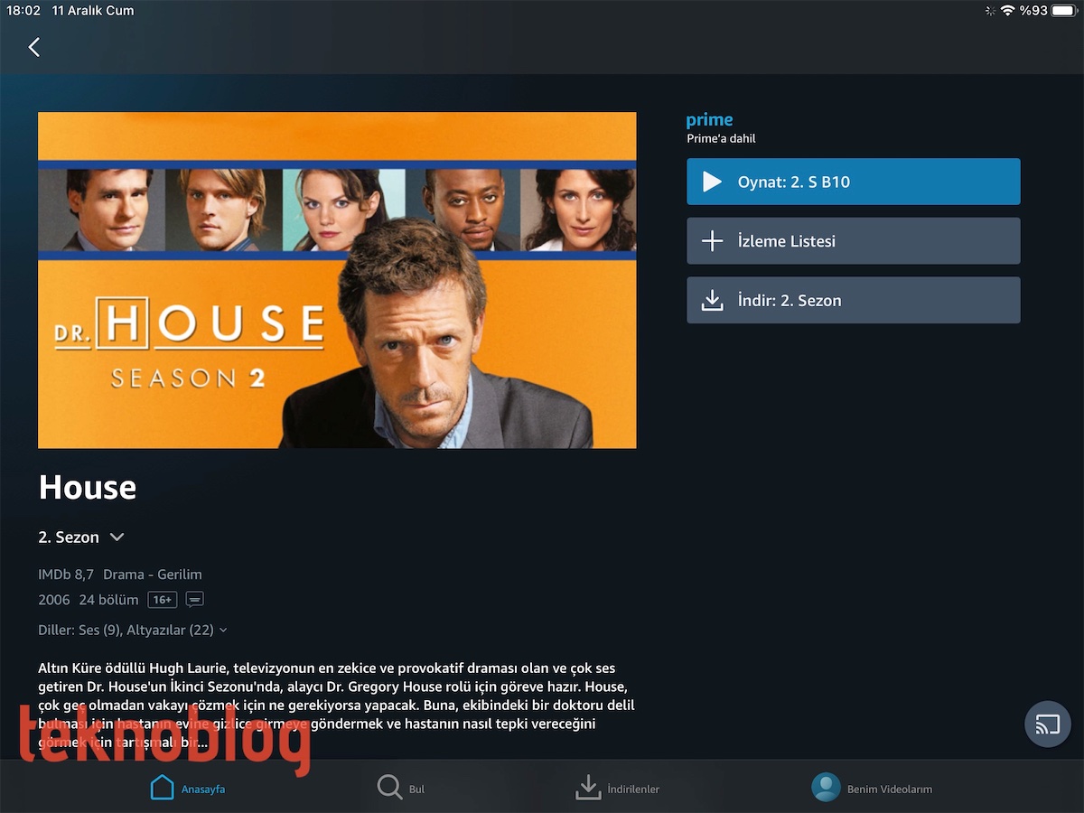Tap the subtitles availability icon

click(x=195, y=600)
